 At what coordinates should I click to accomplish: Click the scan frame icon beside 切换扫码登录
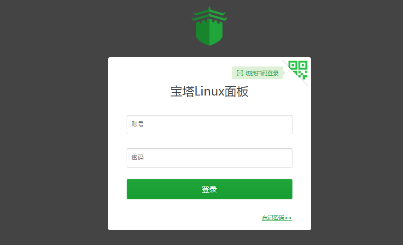240,73
